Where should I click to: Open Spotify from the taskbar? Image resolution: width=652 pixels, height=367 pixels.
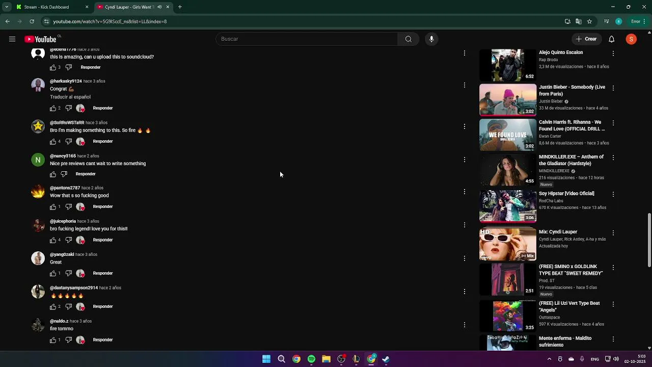pos(311,359)
